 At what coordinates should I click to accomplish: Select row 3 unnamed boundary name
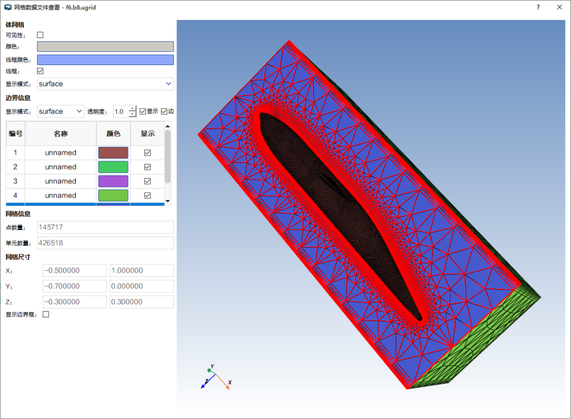61,181
